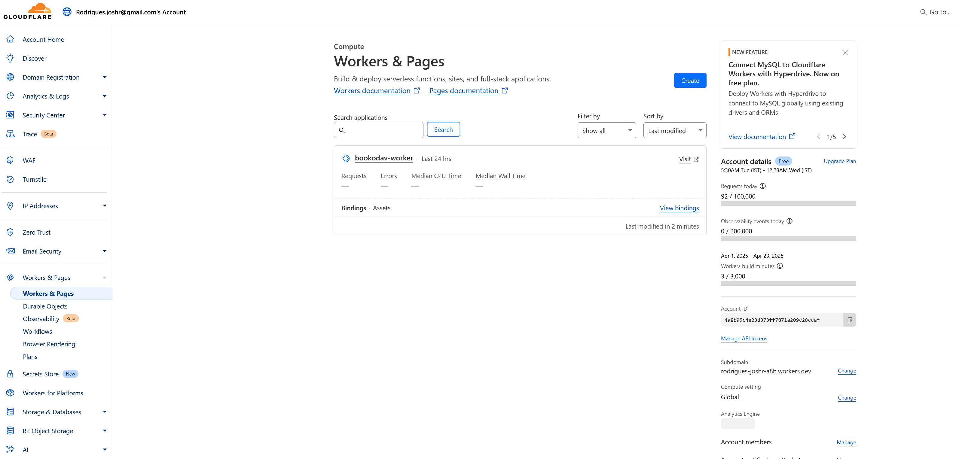The height and width of the screenshot is (459, 959).
Task: Click Manage link for Account members
Action: [x=846, y=442]
